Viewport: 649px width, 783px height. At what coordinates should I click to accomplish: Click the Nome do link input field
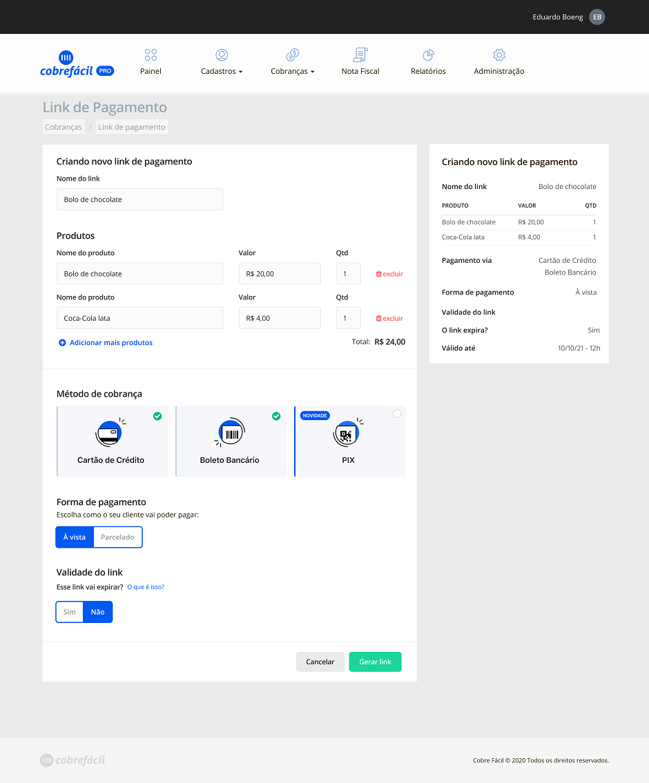139,199
